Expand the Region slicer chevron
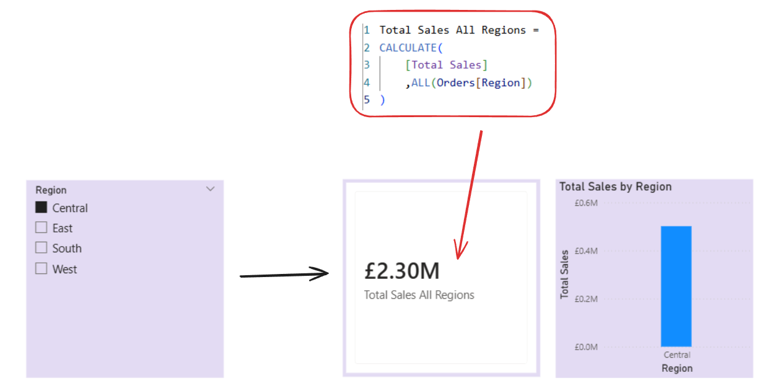The height and width of the screenshot is (388, 783). [210, 189]
